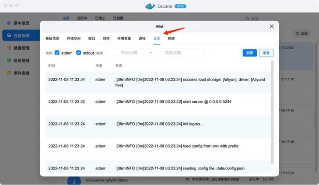319x185 pixels.
Task: Select the 日志 tab
Action: click(157, 38)
